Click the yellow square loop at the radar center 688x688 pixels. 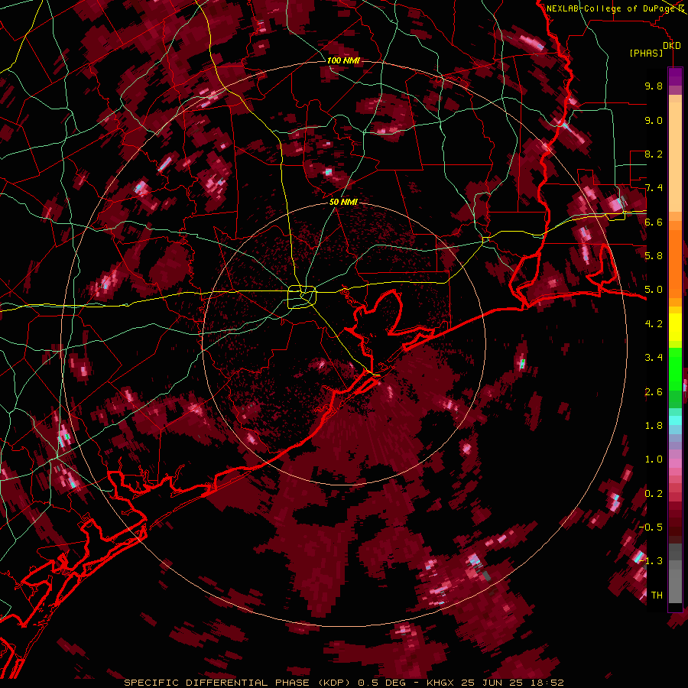point(301,297)
